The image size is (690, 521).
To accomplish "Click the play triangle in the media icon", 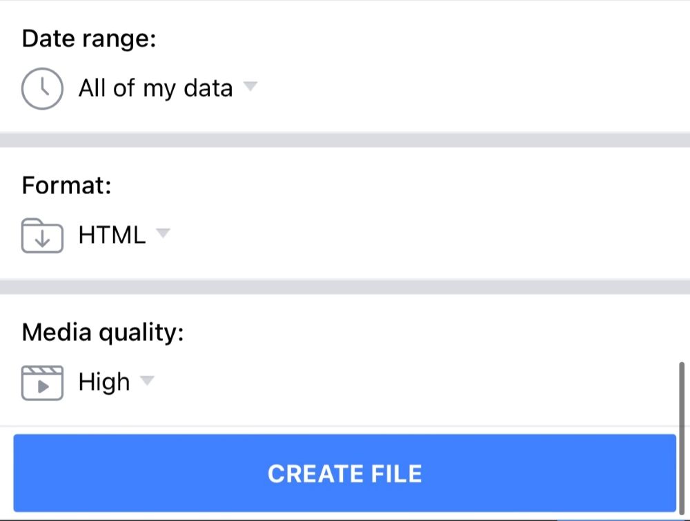I will 43,387.
